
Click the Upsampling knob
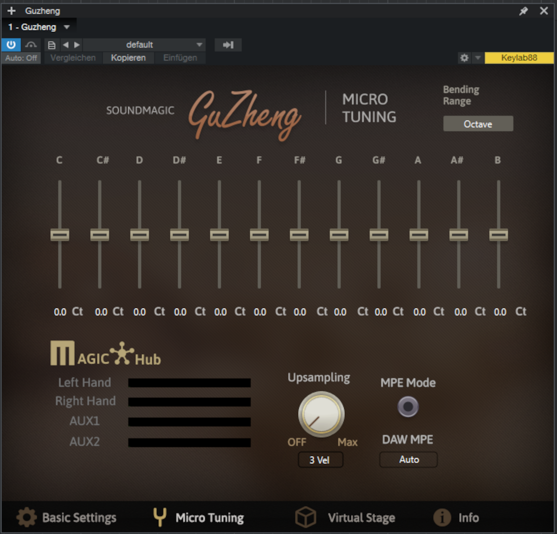pyautogui.click(x=321, y=414)
